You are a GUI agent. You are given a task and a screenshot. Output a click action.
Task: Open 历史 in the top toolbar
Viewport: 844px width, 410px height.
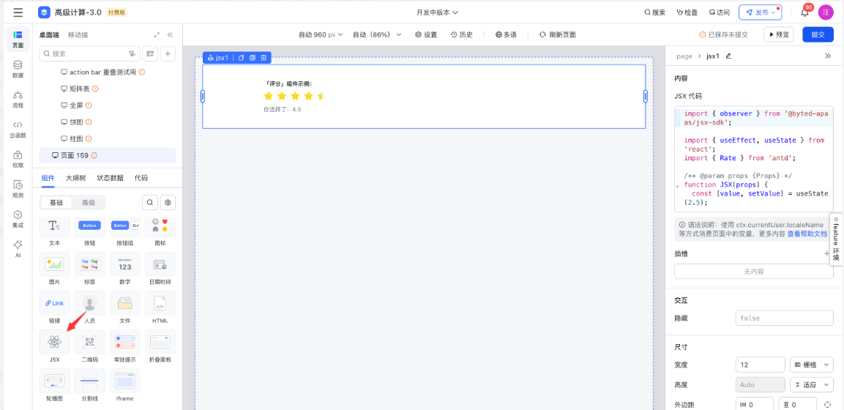(461, 34)
